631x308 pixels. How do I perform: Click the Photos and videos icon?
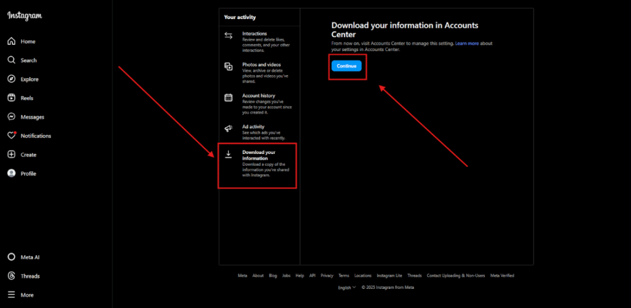coord(229,67)
